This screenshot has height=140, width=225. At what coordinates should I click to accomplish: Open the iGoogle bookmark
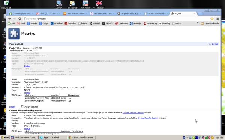[32, 24]
